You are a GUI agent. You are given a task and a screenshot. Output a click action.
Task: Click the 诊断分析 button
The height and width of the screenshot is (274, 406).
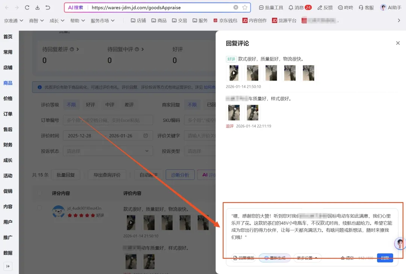click(180, 175)
